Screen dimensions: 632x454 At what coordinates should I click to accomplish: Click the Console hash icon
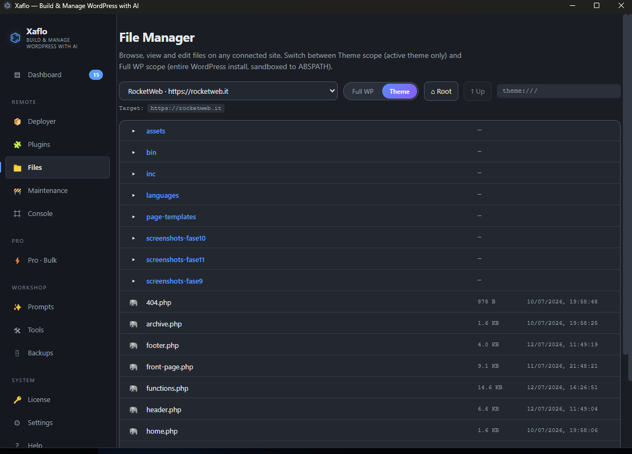17,214
